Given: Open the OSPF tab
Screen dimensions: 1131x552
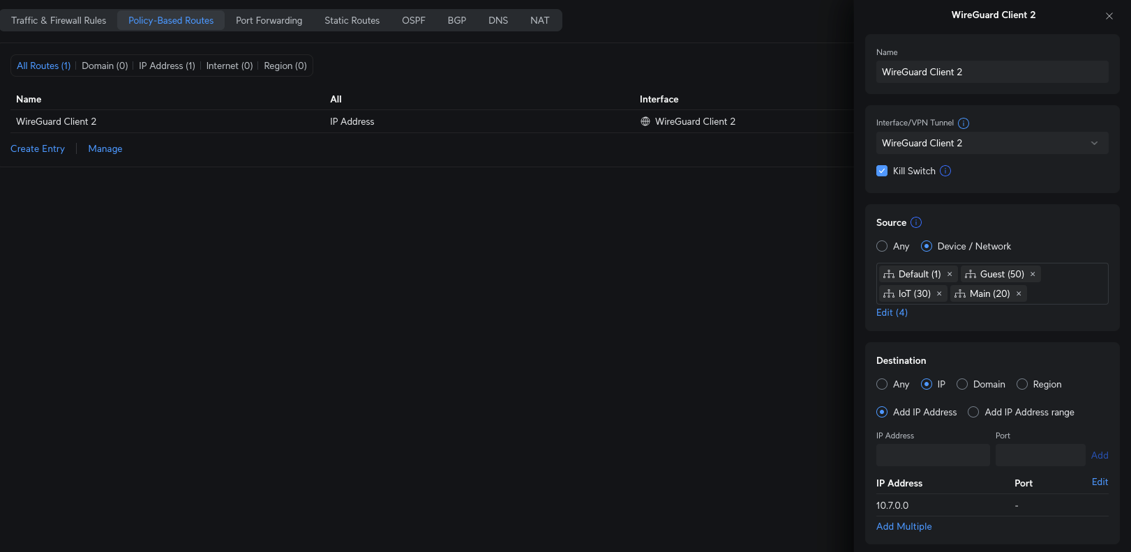Looking at the screenshot, I should [414, 20].
